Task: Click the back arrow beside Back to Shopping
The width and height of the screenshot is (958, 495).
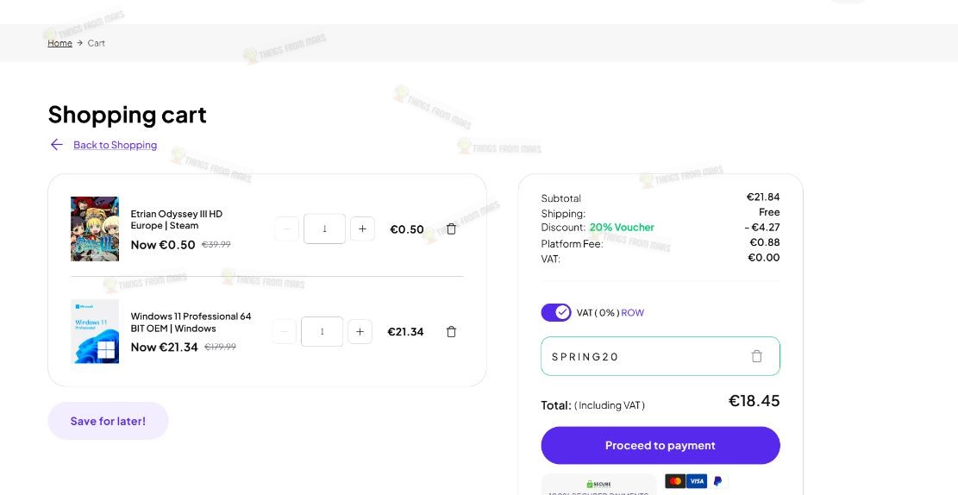Action: (57, 145)
